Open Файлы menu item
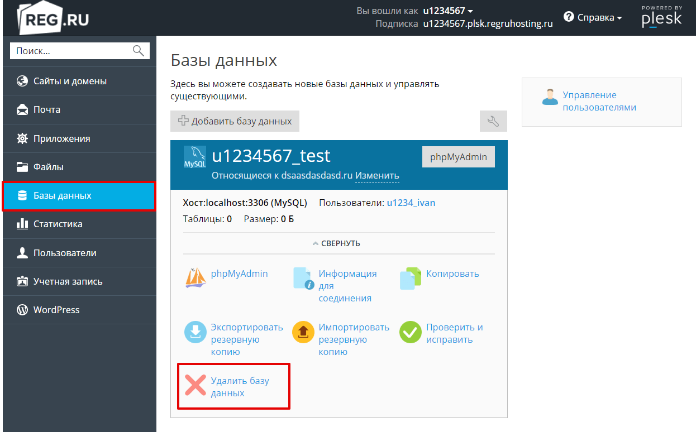 pos(79,167)
